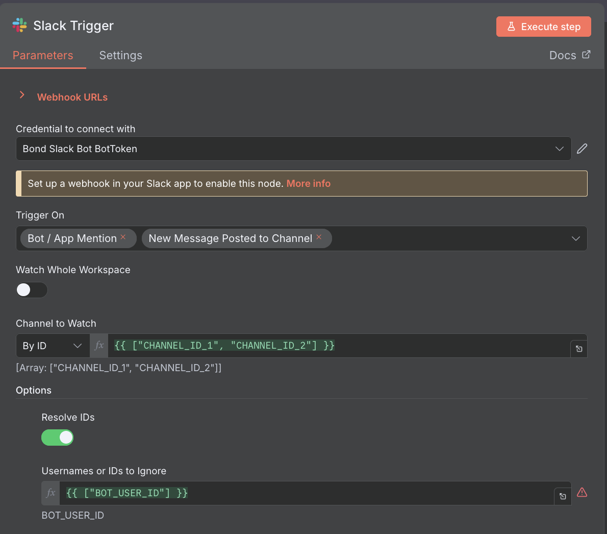This screenshot has height=534, width=607.
Task: Switch to the Settings tab
Action: (120, 55)
